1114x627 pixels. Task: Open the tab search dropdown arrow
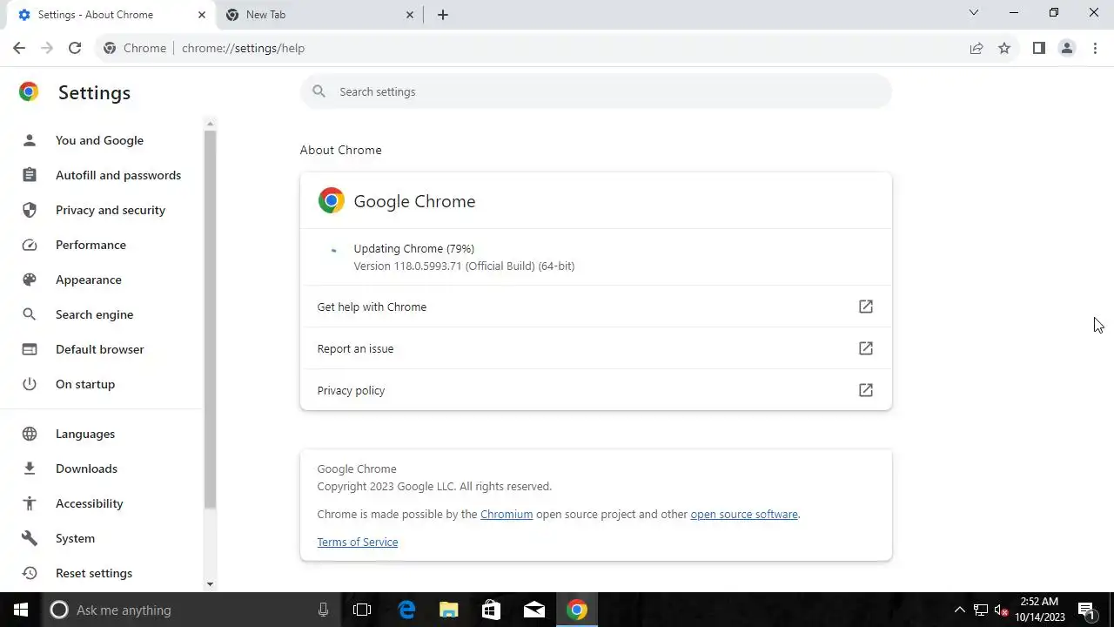click(x=974, y=13)
